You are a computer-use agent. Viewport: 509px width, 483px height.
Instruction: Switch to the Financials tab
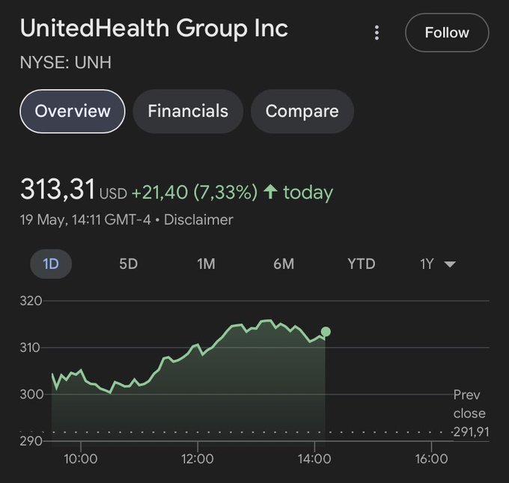(x=188, y=111)
